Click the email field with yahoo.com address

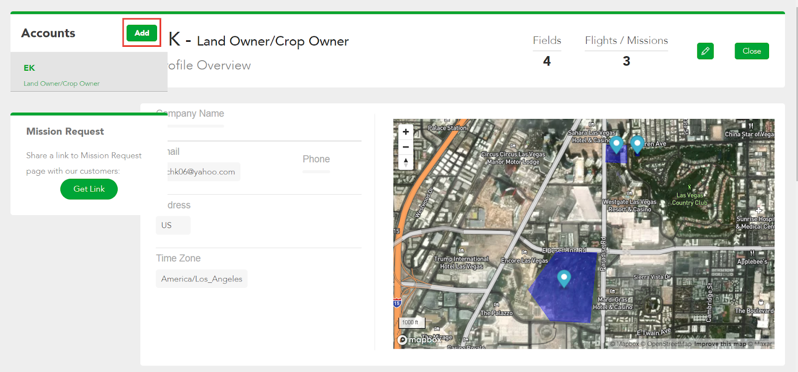[x=199, y=172]
